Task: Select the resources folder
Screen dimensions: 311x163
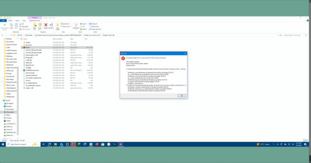Action: click(29, 45)
